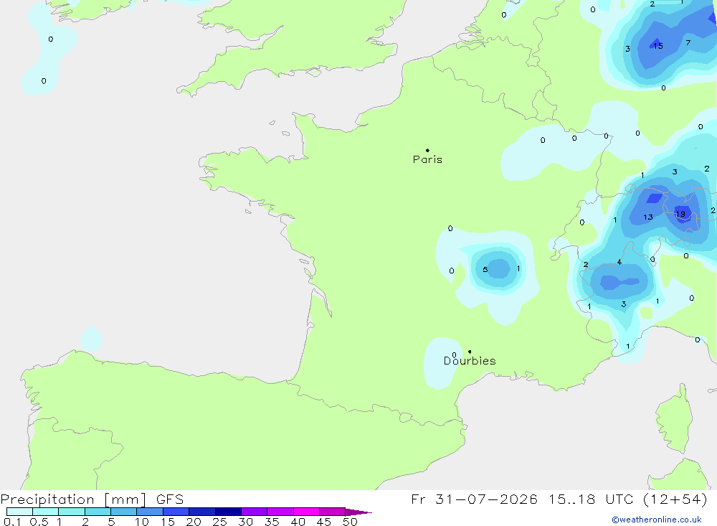Pick the 40–45 mm magenta legend swatch
Image resolution: width=717 pixels, height=526 pixels.
point(306,512)
